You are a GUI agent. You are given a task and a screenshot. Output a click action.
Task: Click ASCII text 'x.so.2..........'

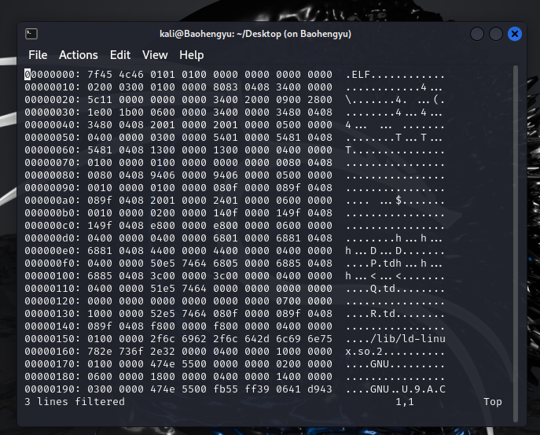click(395, 352)
